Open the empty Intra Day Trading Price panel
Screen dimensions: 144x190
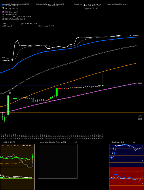coord(58,161)
